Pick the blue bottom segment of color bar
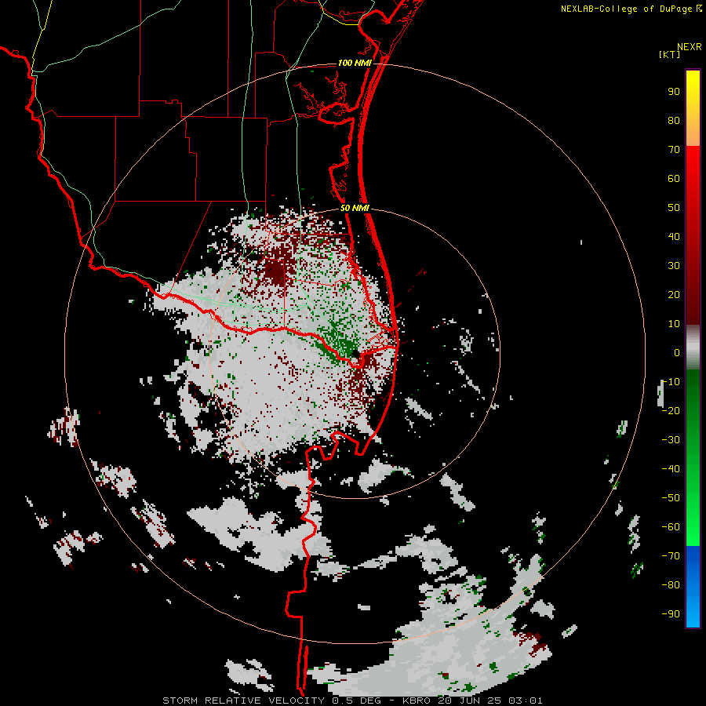This screenshot has width=706, height=706. (x=693, y=587)
